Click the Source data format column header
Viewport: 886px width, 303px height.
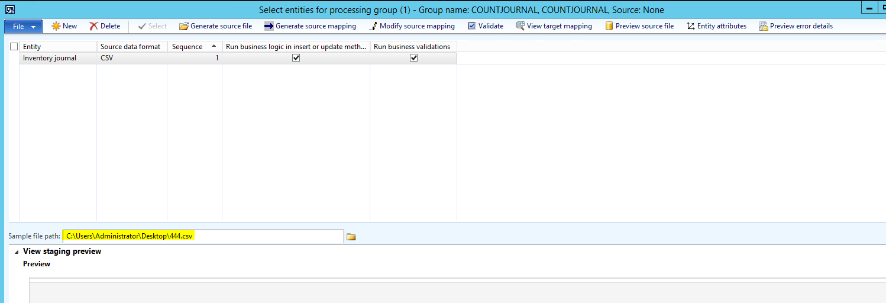point(131,47)
